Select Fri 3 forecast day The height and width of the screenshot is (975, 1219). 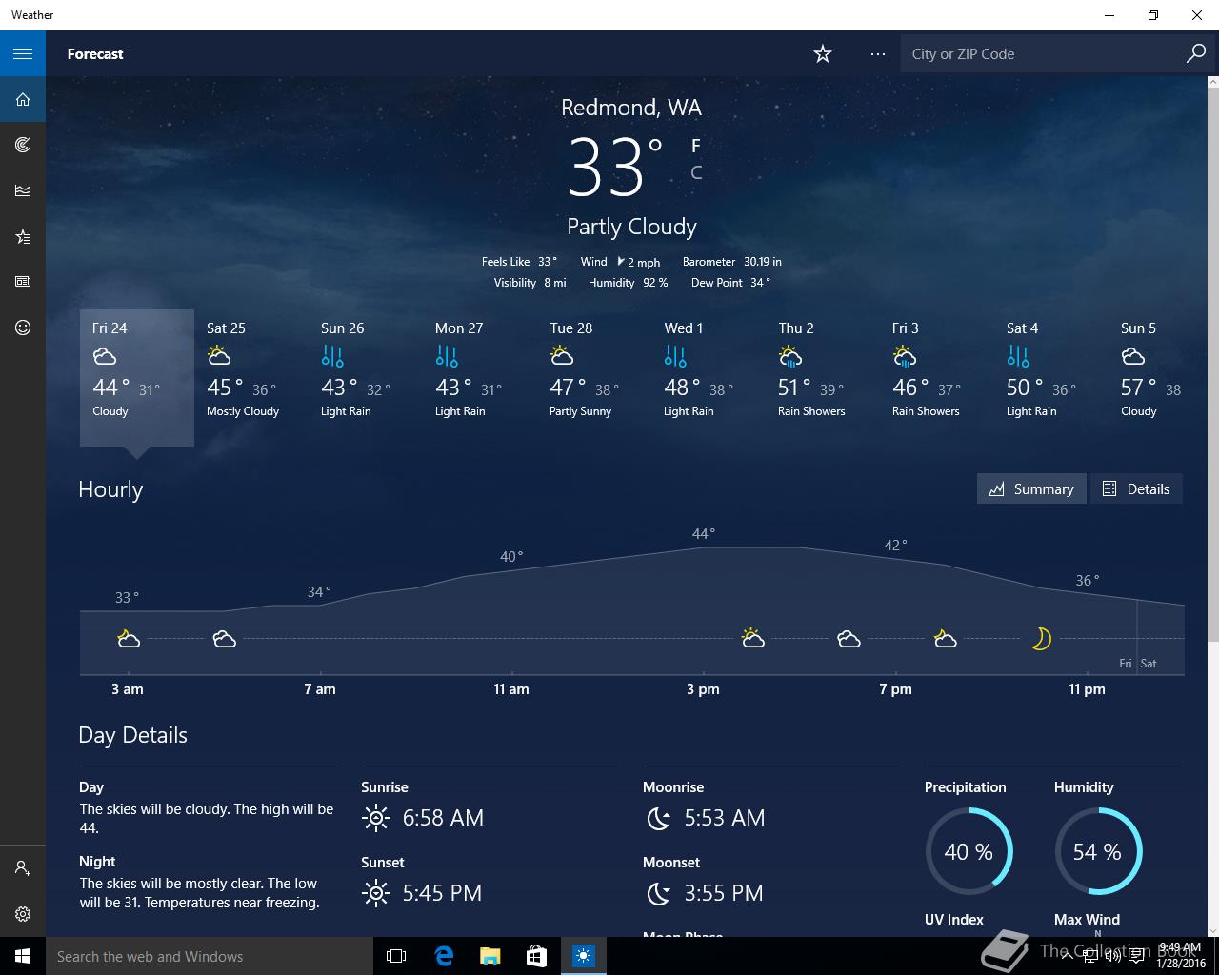coord(937,377)
